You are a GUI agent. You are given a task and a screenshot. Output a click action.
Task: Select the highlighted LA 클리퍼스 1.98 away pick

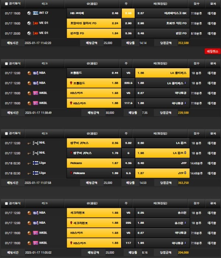(x=162, y=73)
